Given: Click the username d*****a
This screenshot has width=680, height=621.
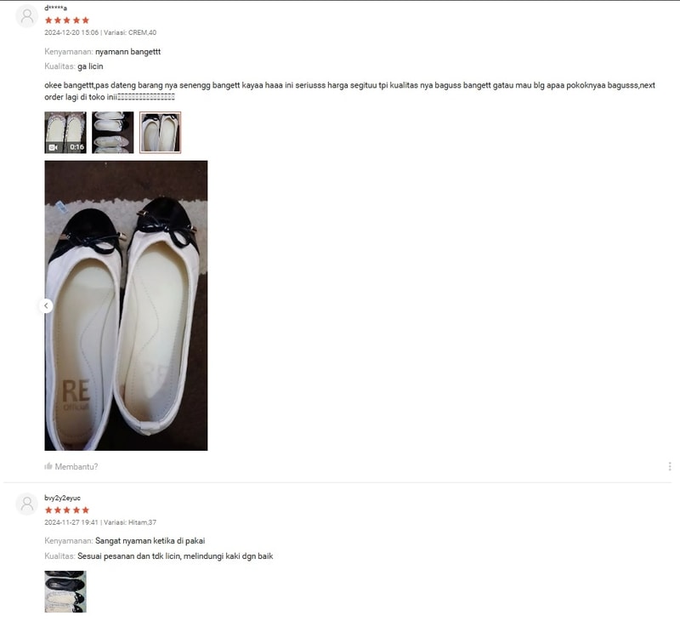Looking at the screenshot, I should (55, 8).
